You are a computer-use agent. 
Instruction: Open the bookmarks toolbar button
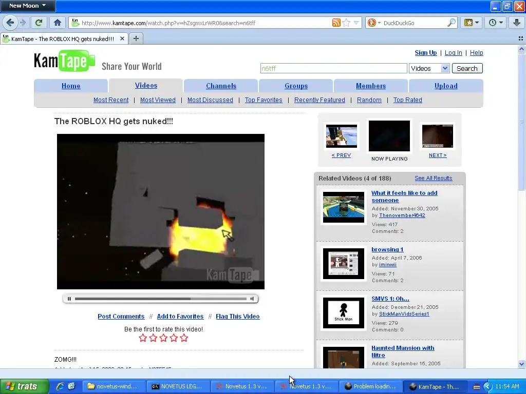[x=472, y=23]
